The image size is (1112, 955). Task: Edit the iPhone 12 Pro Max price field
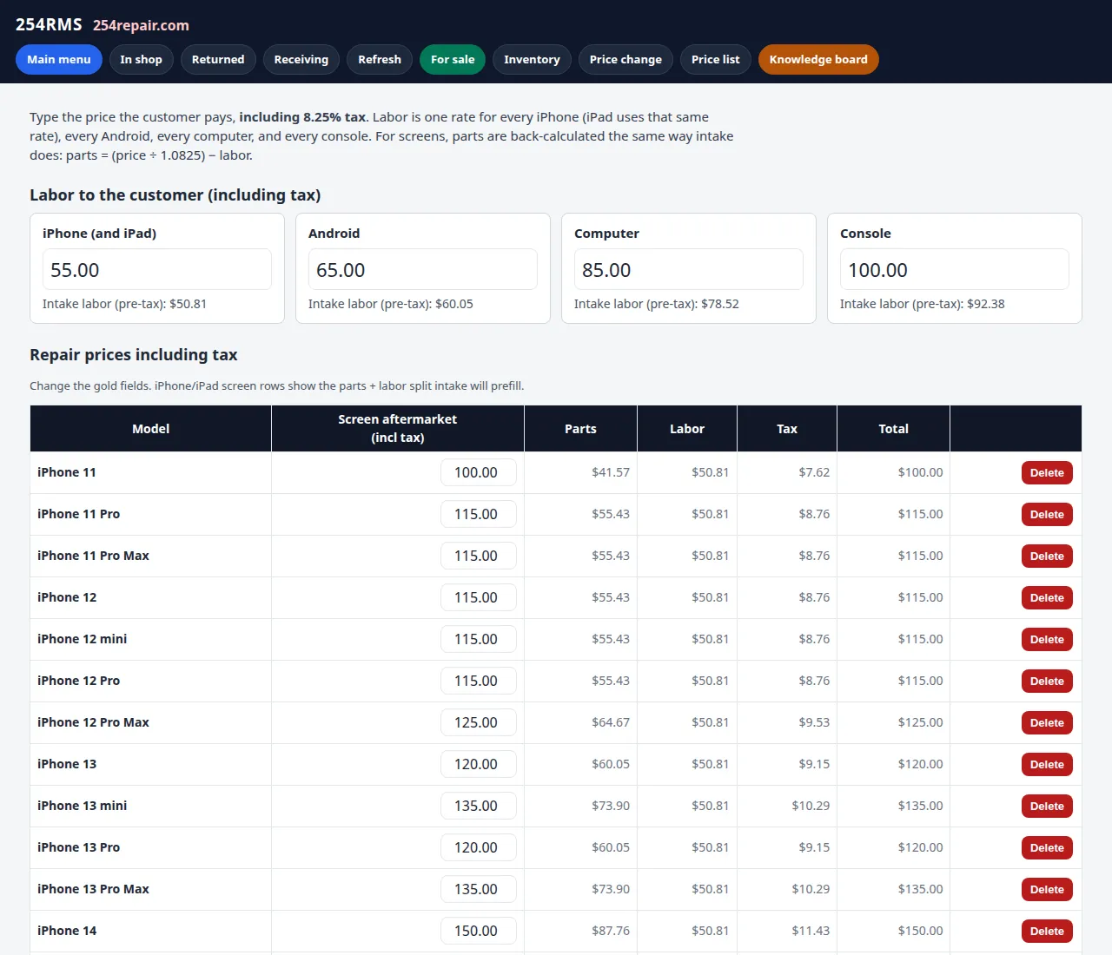click(479, 722)
